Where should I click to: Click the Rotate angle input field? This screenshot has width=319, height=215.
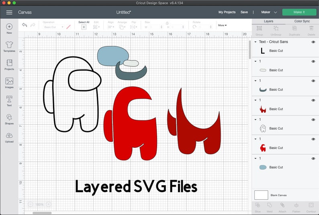click(205, 27)
